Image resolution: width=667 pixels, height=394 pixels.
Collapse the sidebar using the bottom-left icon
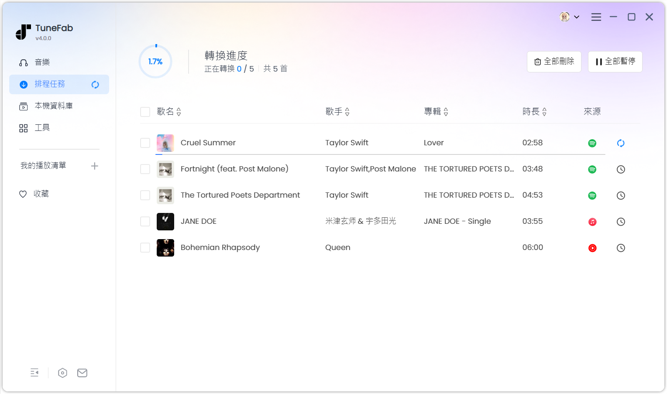(34, 373)
